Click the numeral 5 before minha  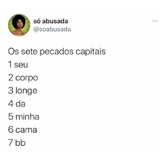tap(11, 117)
